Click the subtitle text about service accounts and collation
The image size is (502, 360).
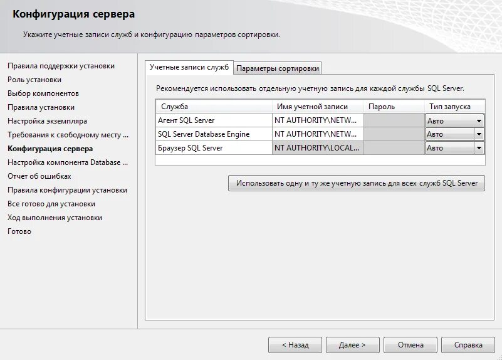(152, 34)
